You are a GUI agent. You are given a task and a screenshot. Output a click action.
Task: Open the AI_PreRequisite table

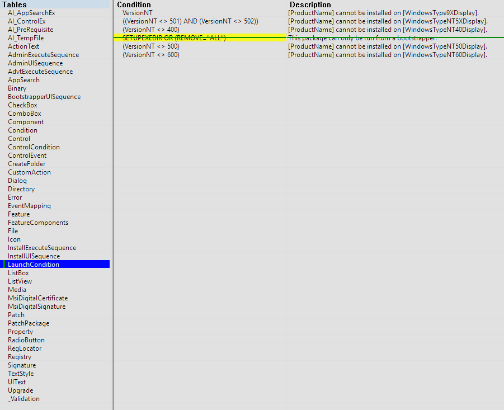coord(31,30)
